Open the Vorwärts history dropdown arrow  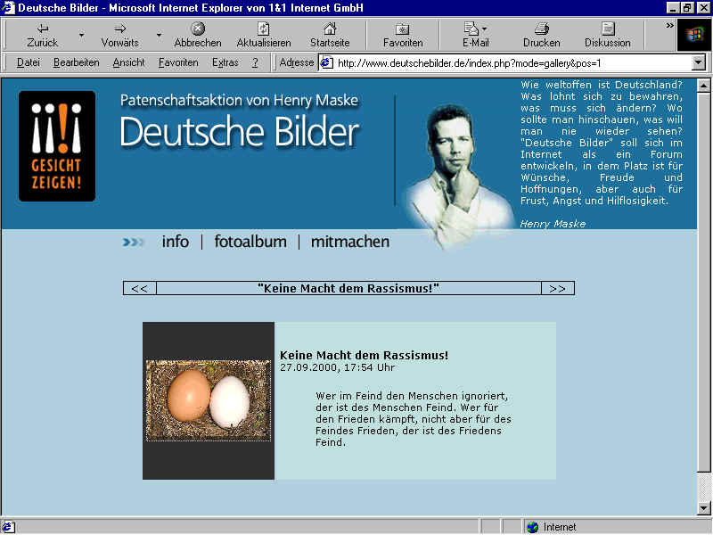(159, 35)
